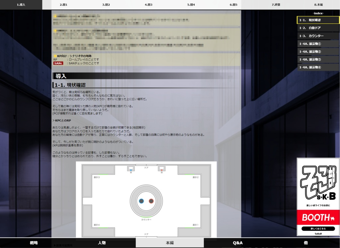
Task: Click the 導入 section heading
Action: click(x=61, y=76)
